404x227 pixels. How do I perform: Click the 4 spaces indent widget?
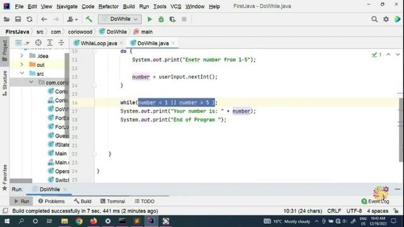pos(377,211)
